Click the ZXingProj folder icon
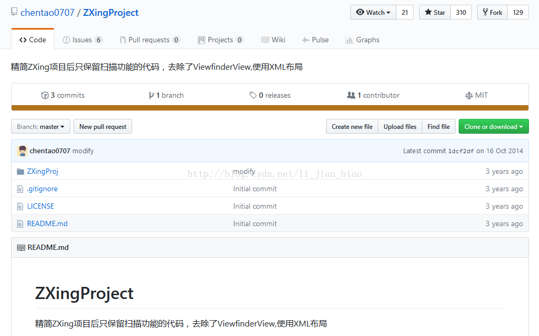 [x=20, y=171]
